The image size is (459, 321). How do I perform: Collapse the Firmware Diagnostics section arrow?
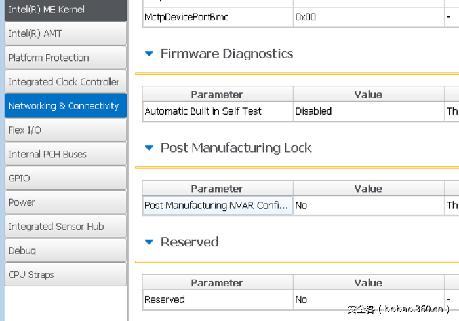[149, 54]
